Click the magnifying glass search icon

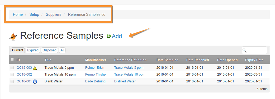[244, 51]
